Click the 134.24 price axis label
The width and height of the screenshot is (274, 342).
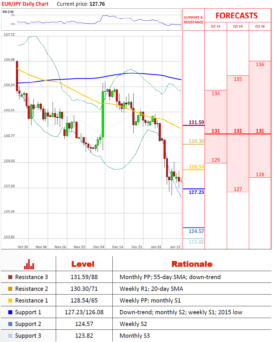[x=9, y=85]
